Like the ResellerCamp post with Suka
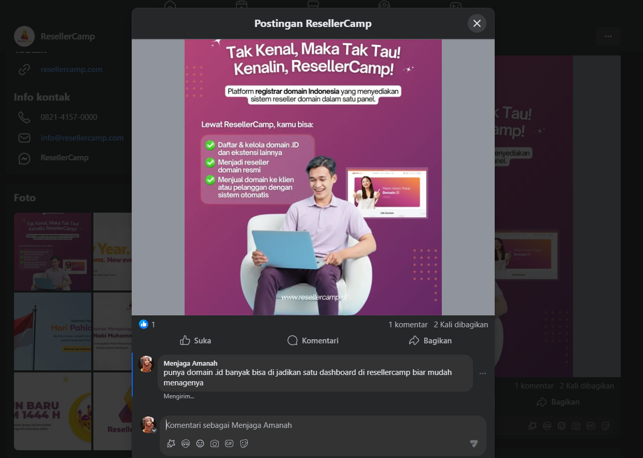The width and height of the screenshot is (643, 458). pyautogui.click(x=195, y=341)
